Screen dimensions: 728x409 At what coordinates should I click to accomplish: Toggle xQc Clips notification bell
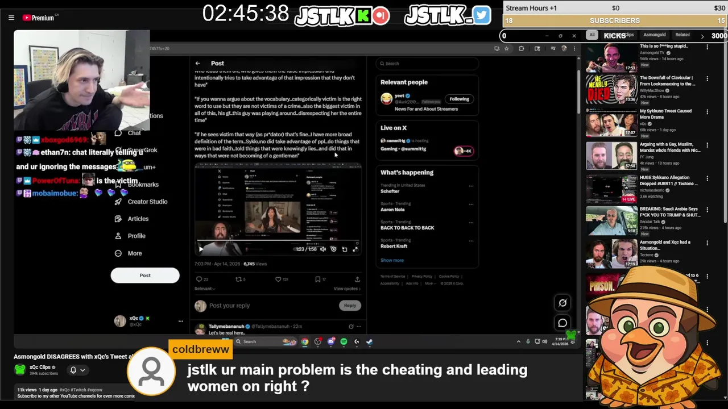click(73, 370)
